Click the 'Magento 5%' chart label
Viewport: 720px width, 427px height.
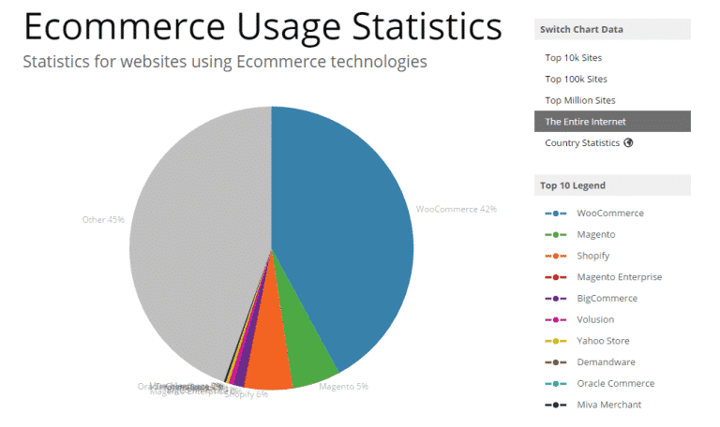[343, 387]
